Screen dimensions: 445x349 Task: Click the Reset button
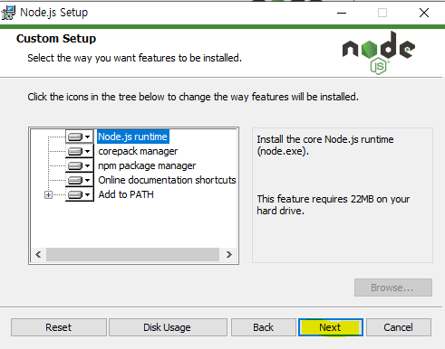[59, 327]
